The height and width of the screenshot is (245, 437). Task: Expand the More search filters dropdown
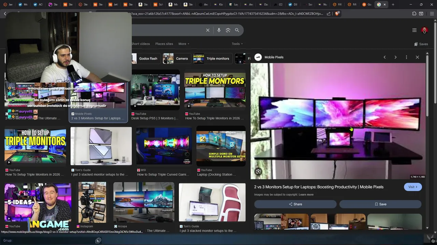(x=184, y=44)
